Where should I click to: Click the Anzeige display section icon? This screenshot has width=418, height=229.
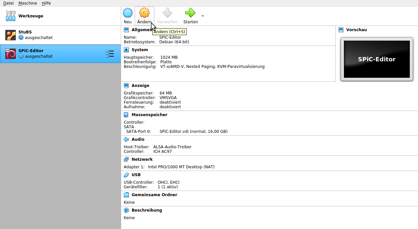click(x=126, y=86)
